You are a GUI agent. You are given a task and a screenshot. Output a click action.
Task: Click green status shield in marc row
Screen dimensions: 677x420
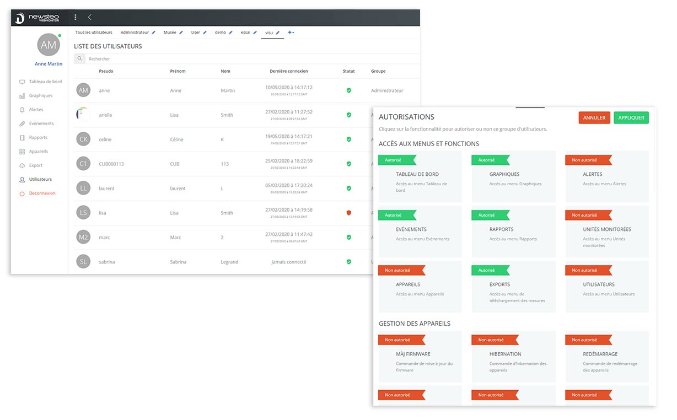pyautogui.click(x=348, y=238)
